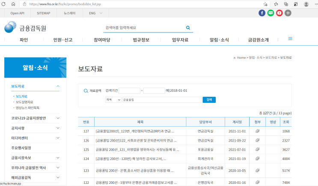Download attachment for post 124
The image size is (318, 186).
click(x=257, y=159)
